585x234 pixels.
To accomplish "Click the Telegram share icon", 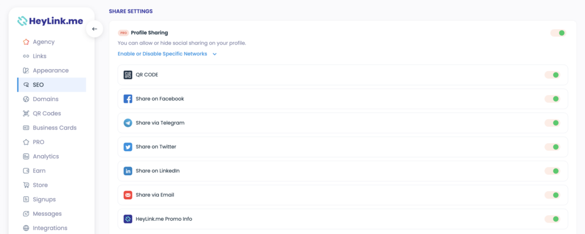I will click(x=128, y=123).
